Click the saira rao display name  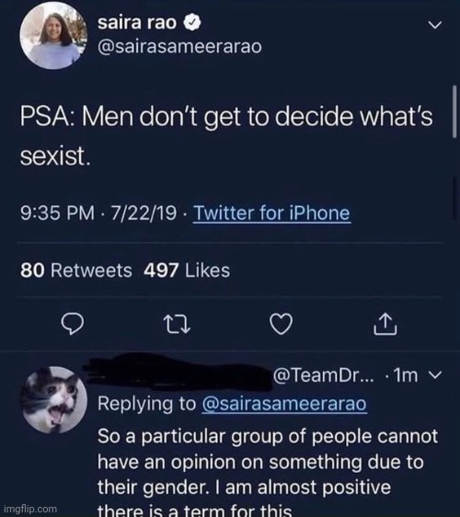(x=137, y=22)
